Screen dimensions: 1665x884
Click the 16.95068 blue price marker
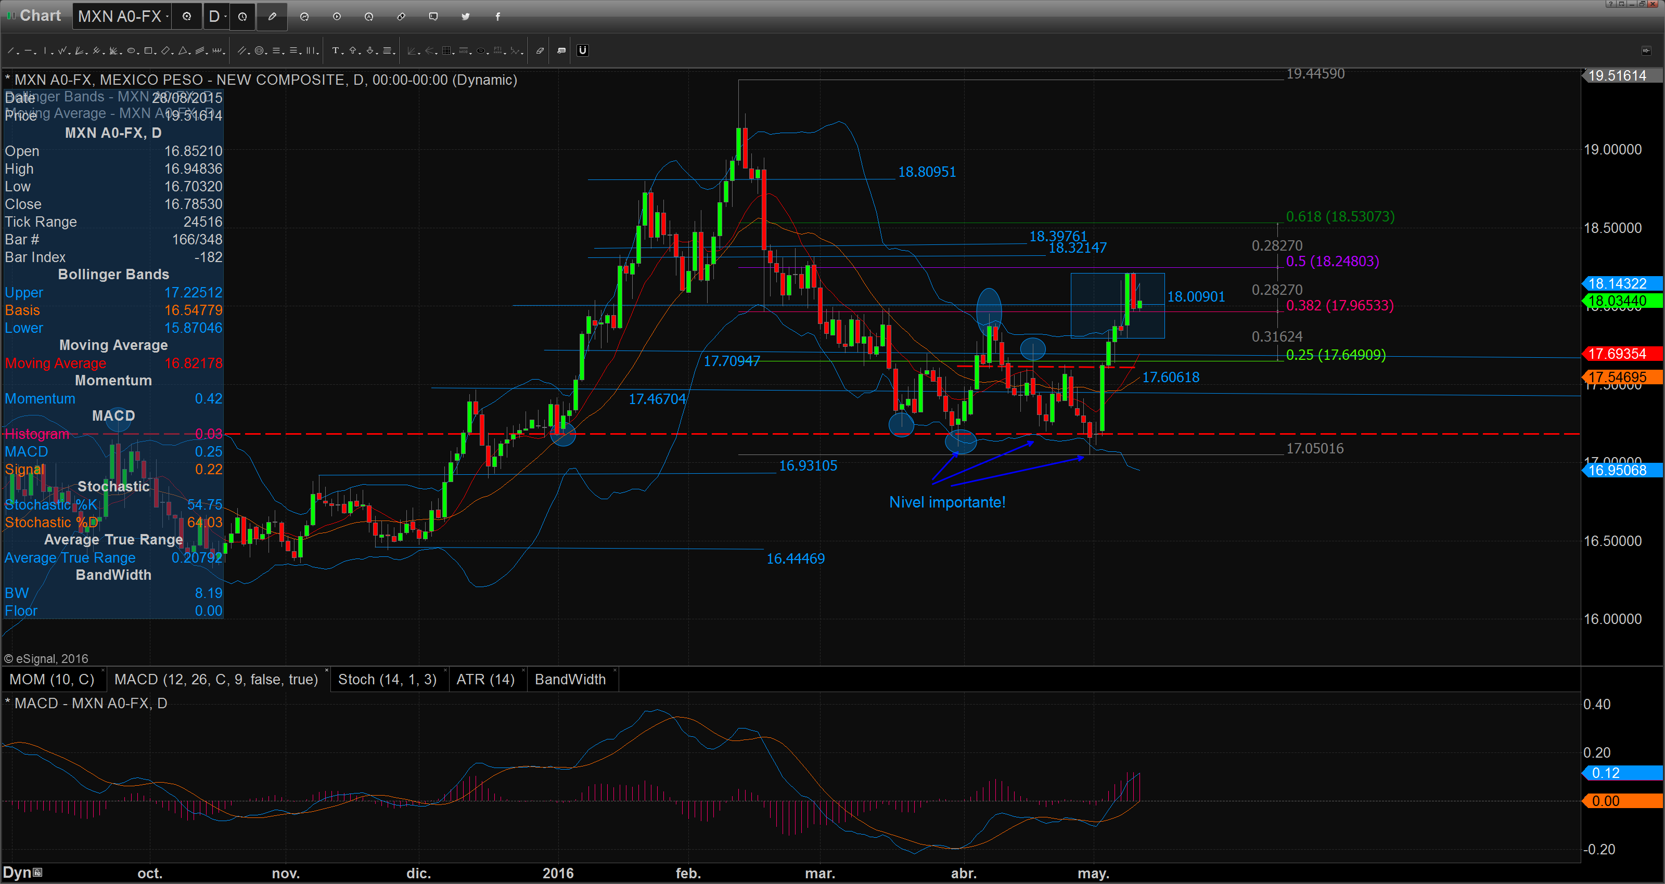pos(1622,470)
